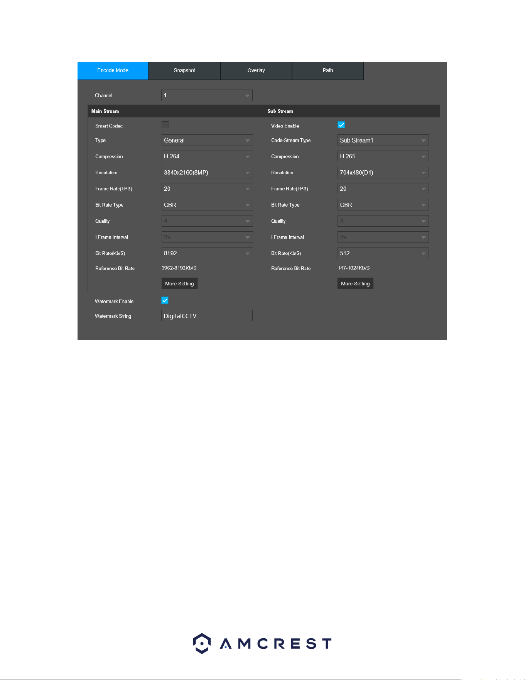The image size is (525, 680).
Task: Click More Setting under Main Stream
Action: pos(179,283)
